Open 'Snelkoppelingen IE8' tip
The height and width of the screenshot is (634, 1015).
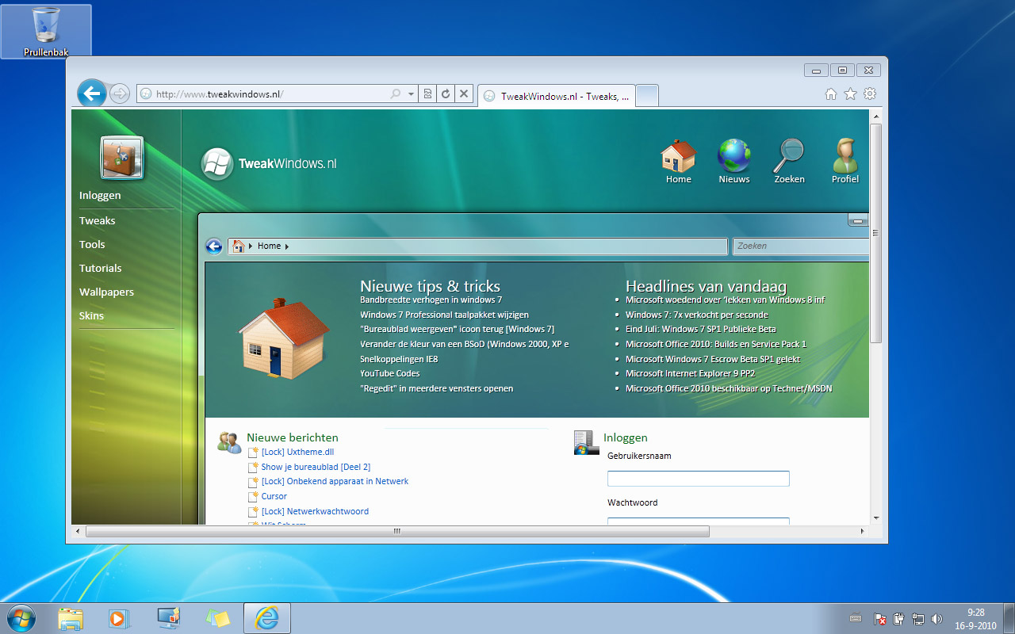click(x=399, y=359)
